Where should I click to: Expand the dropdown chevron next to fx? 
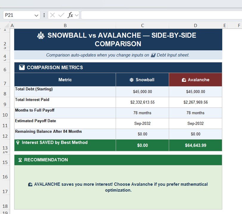[x=77, y=15]
